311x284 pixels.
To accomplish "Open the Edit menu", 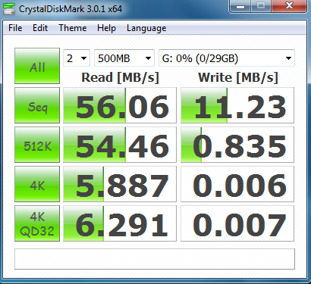I will click(x=40, y=28).
